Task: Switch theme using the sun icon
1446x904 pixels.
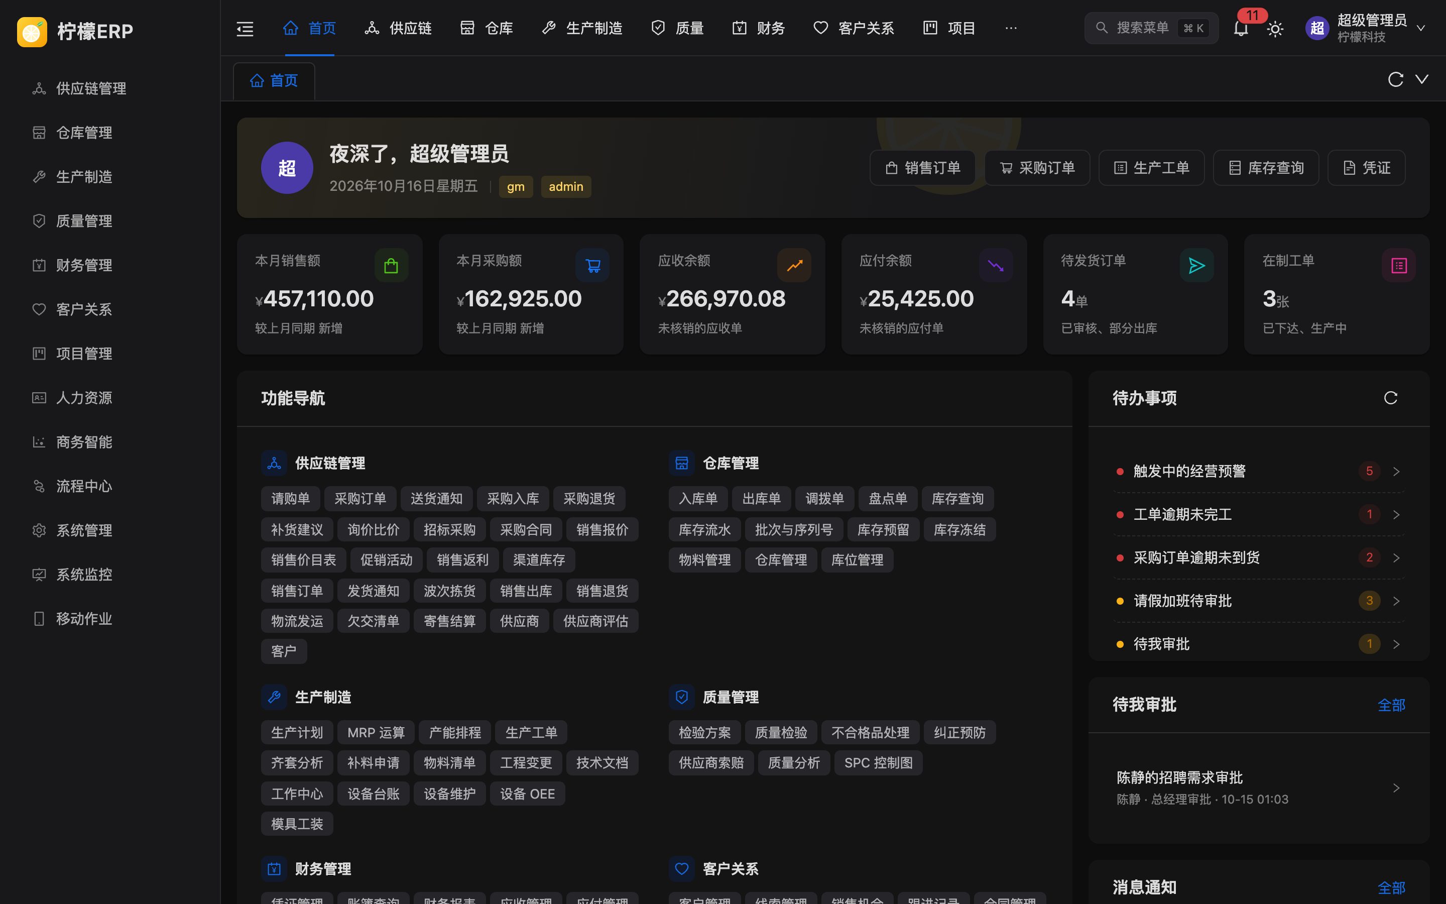Action: (x=1275, y=28)
